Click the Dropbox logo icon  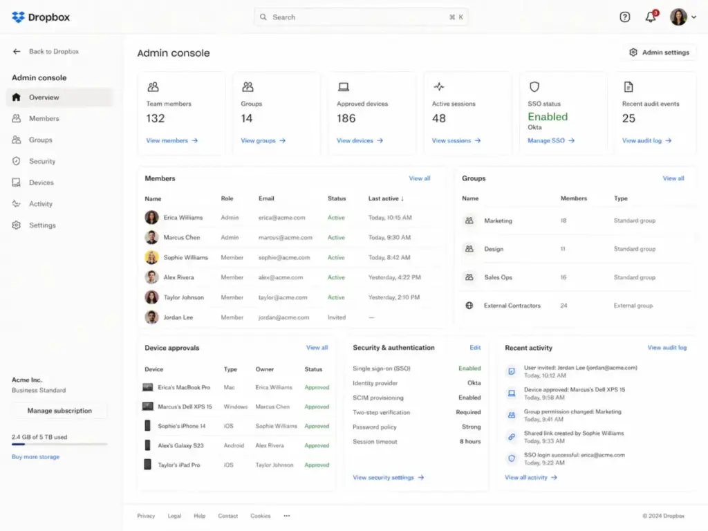tap(18, 17)
